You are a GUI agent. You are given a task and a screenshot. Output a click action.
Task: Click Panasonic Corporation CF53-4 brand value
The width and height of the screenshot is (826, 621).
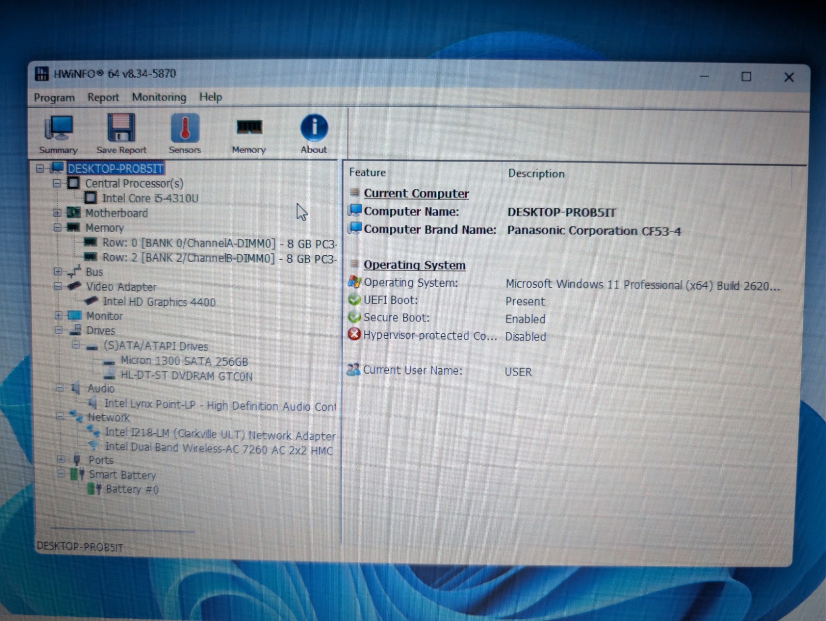coord(594,231)
